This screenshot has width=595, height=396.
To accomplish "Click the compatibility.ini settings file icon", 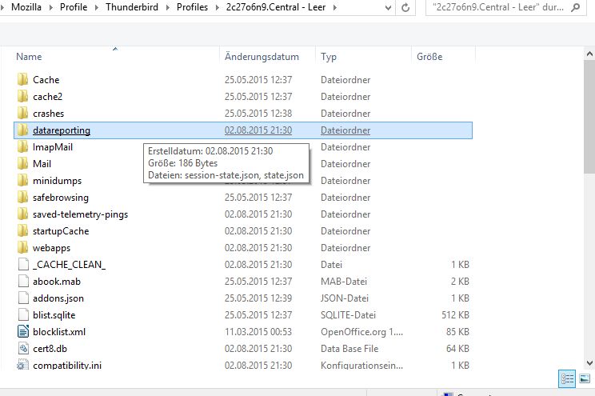I will point(22,365).
